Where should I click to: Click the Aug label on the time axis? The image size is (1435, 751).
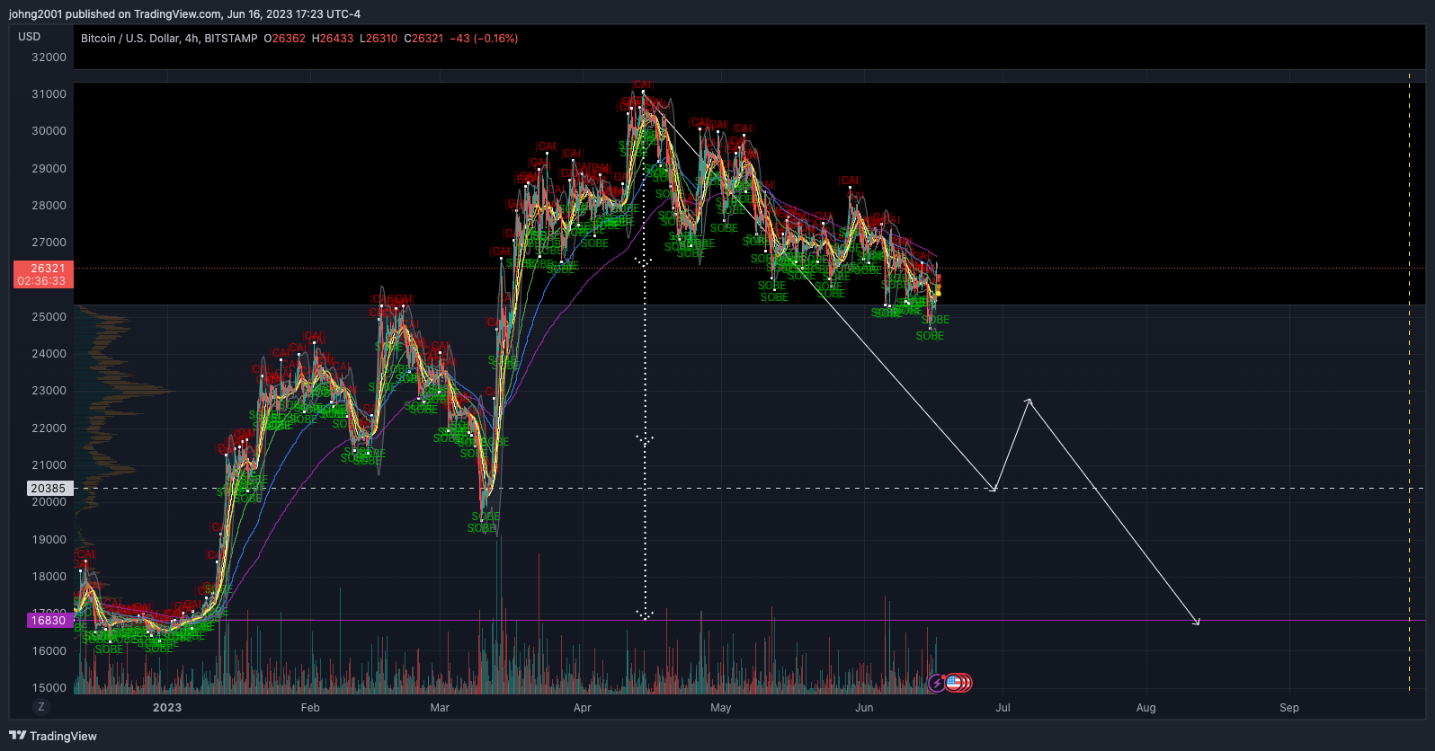[1146, 708]
